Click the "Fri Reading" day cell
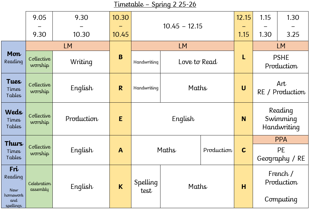 (x=14, y=187)
